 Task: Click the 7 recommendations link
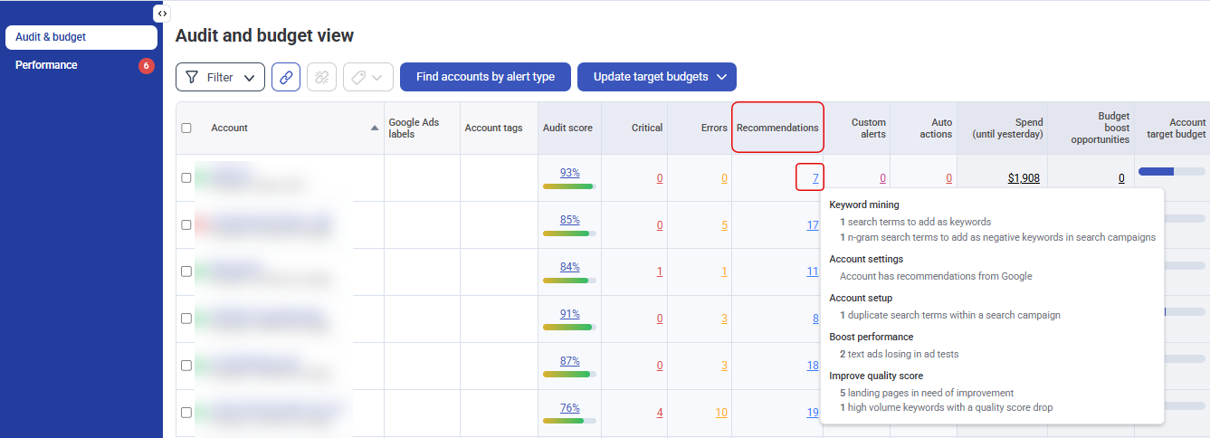pos(815,178)
